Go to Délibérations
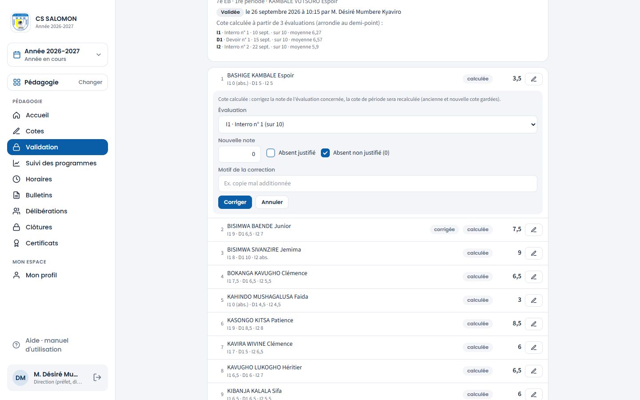This screenshot has height=400, width=640. pyautogui.click(x=57, y=211)
